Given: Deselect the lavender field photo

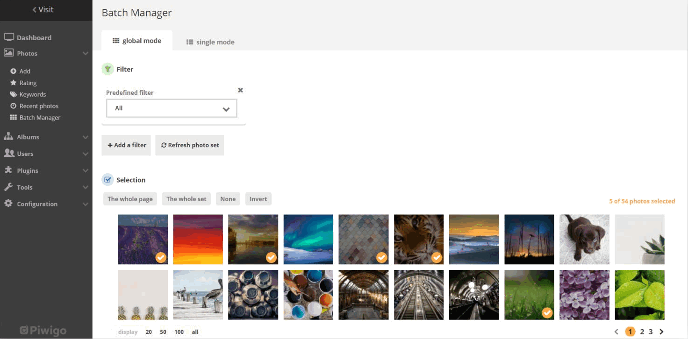Looking at the screenshot, I should tap(143, 240).
